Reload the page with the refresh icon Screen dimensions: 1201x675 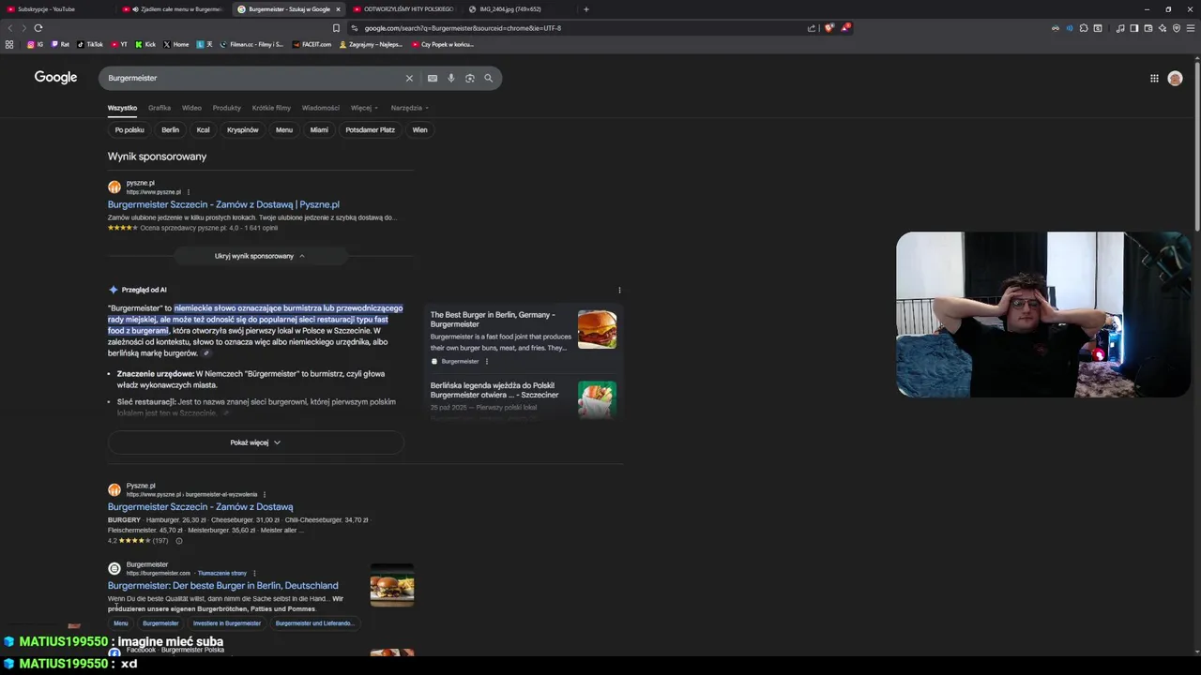38,28
